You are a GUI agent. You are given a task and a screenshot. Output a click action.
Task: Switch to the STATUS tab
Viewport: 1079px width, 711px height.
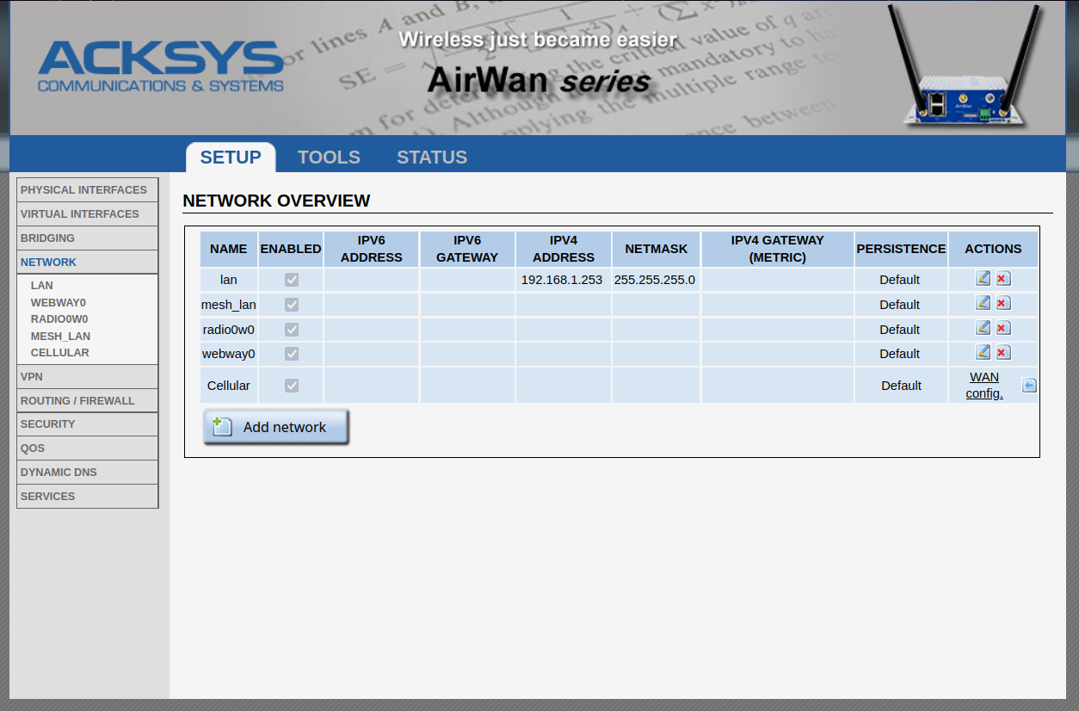(x=432, y=158)
